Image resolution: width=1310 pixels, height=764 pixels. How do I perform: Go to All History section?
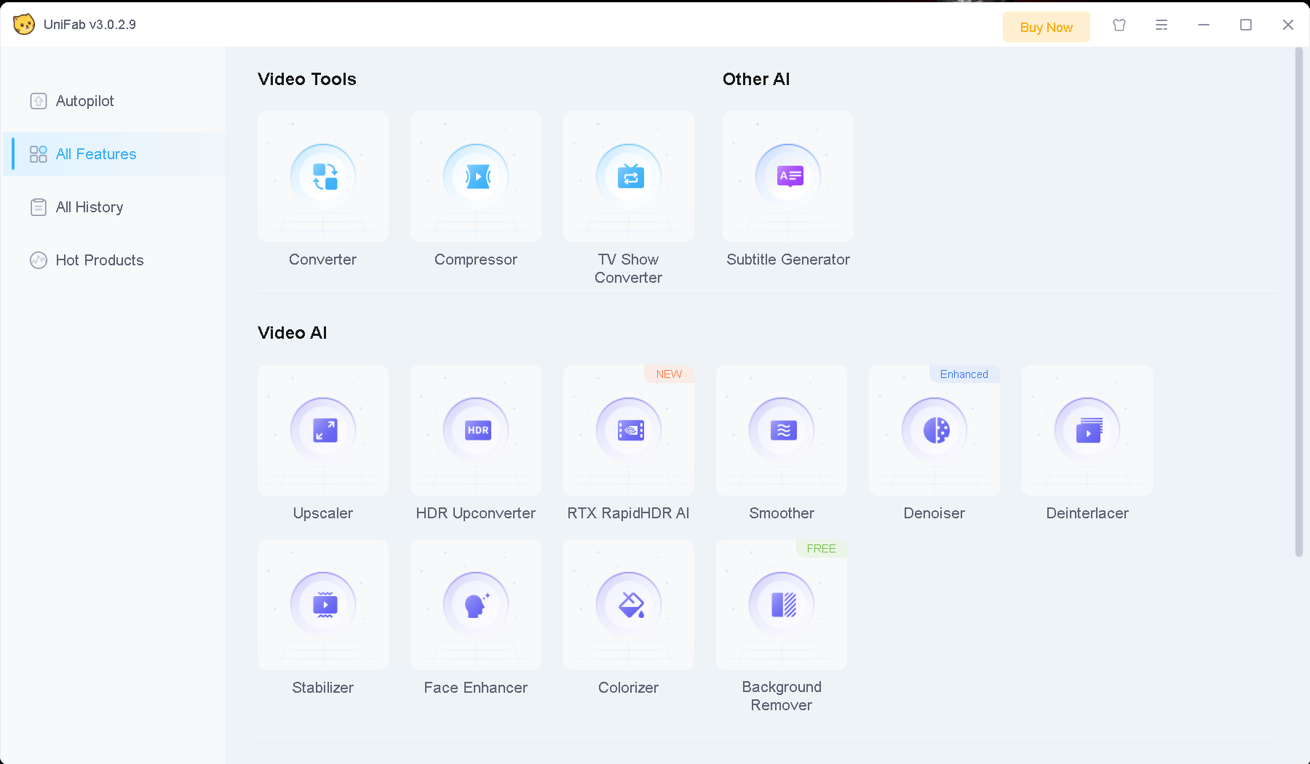[114, 207]
